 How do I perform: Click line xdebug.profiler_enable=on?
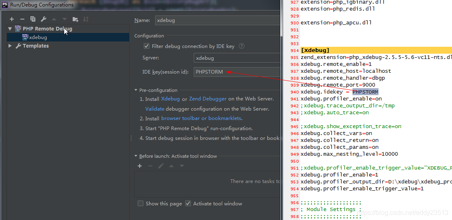pos(341,99)
